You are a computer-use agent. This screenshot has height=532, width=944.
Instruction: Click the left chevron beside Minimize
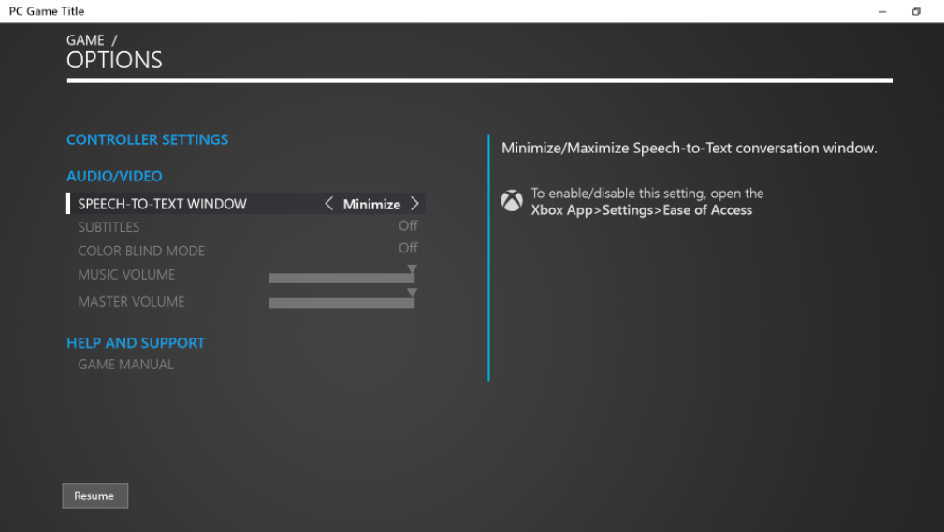tap(328, 204)
